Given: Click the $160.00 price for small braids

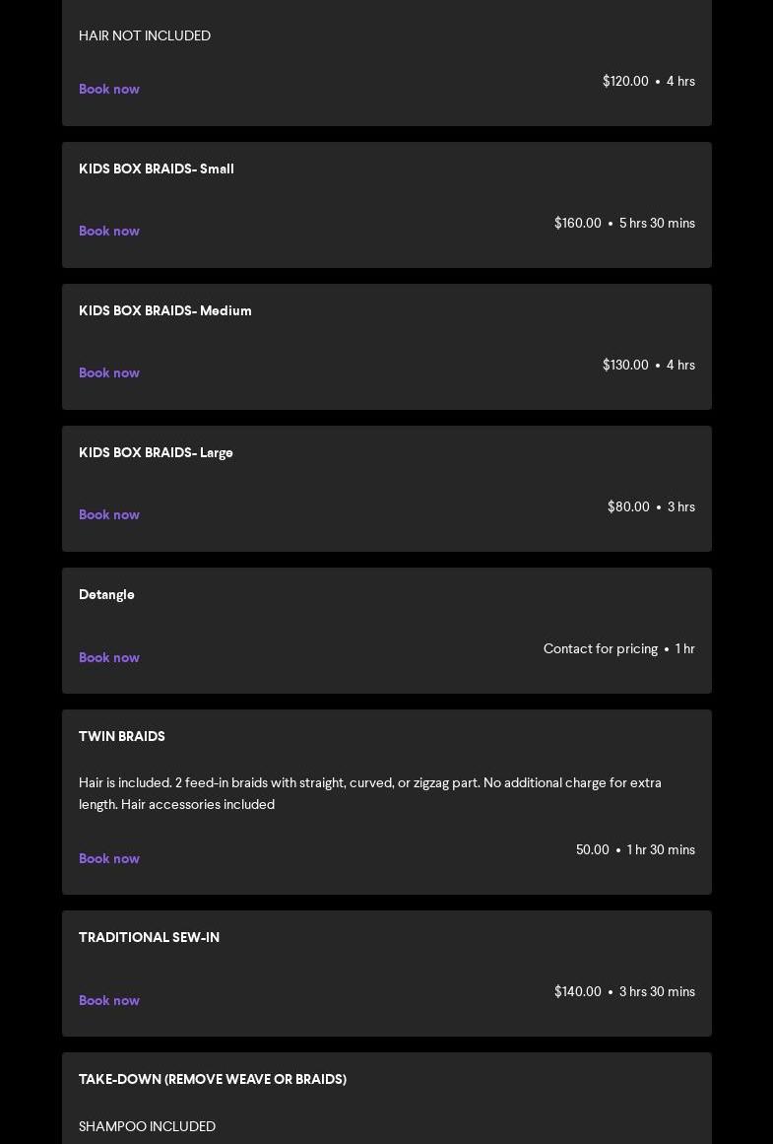Looking at the screenshot, I should tap(578, 223).
